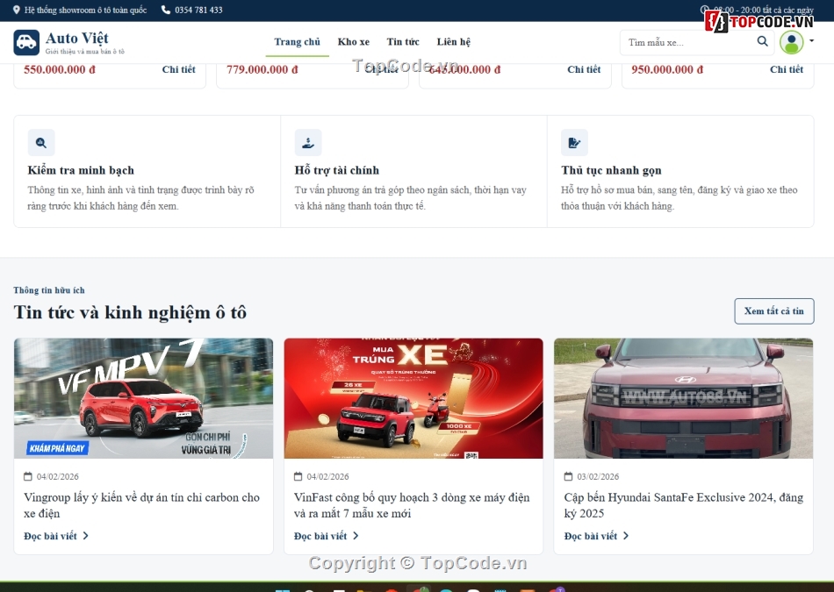Click the Thủ tục nhanh gọn contract icon
The width and height of the screenshot is (834, 592).
click(574, 142)
